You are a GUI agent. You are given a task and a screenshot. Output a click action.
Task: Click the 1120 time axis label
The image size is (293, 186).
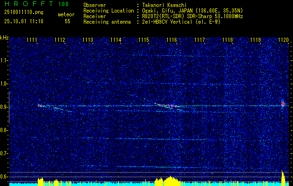pos(284,40)
